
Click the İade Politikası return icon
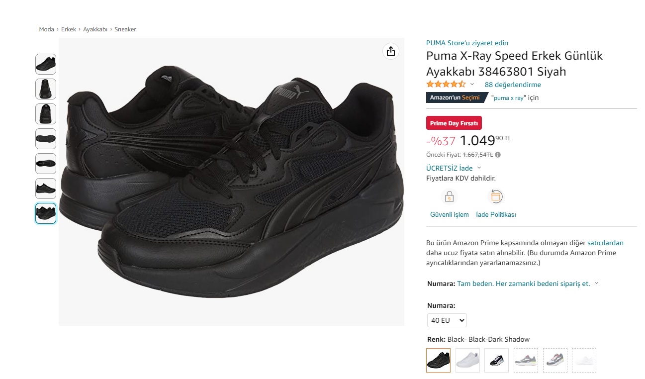pos(496,197)
